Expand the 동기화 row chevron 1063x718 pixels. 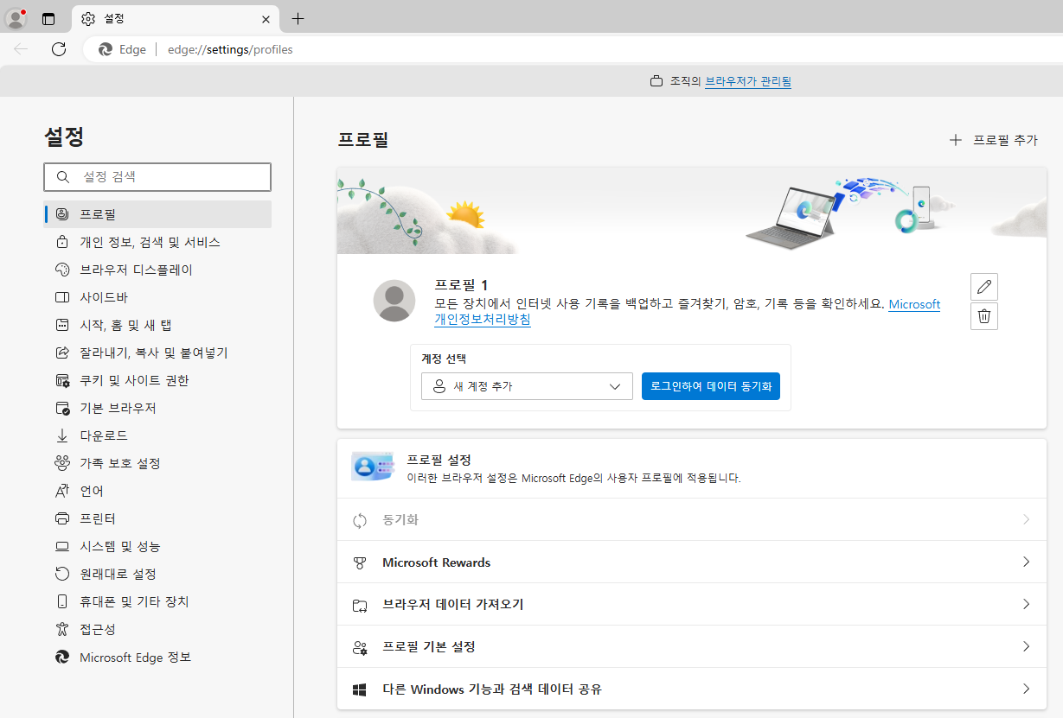(x=1027, y=520)
